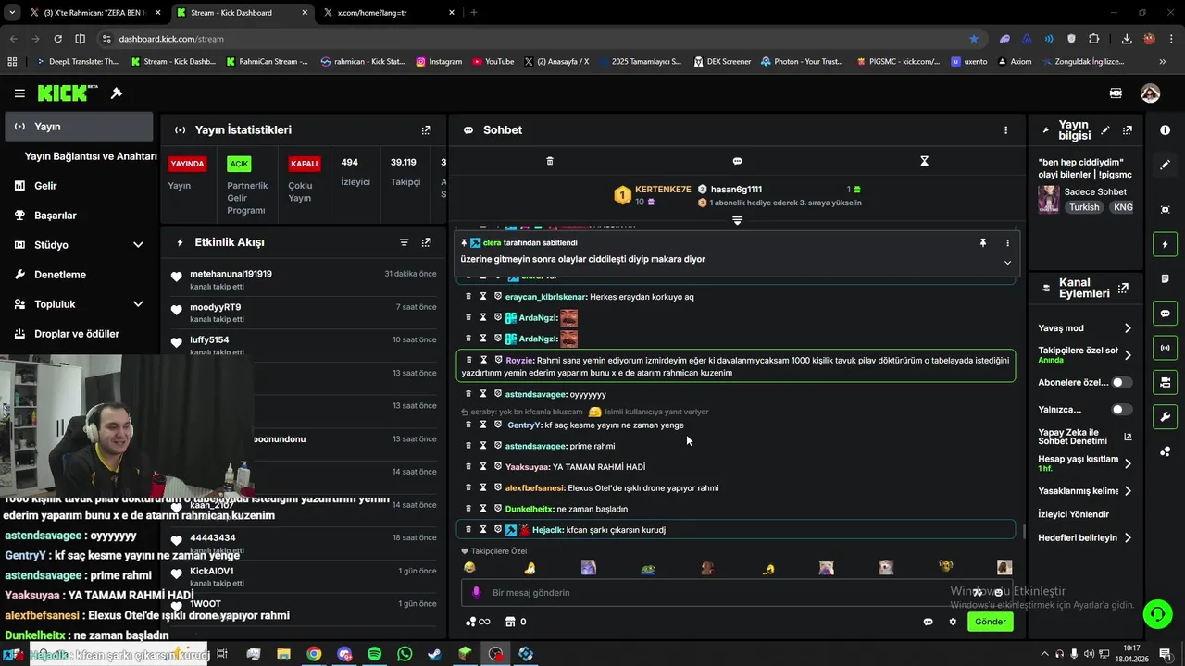The image size is (1185, 666).
Task: Click the chat bubble icon in right rail
Action: [x=1165, y=314]
